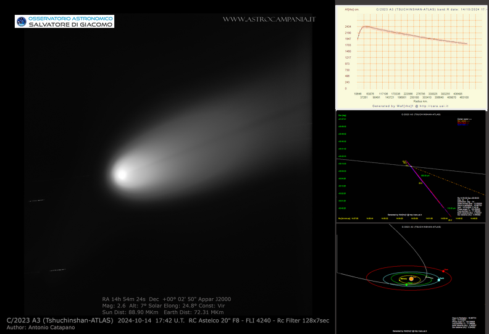Click the "RC Astelco 20" F8" equipment text

coord(215,320)
